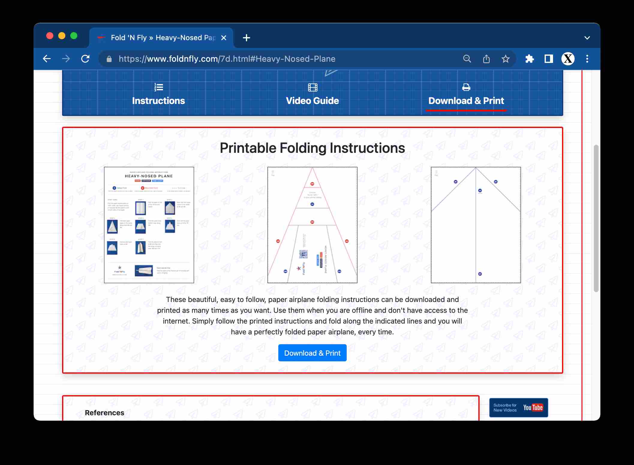This screenshot has height=465, width=634.
Task: Click the browser address bar URL
Action: 227,58
